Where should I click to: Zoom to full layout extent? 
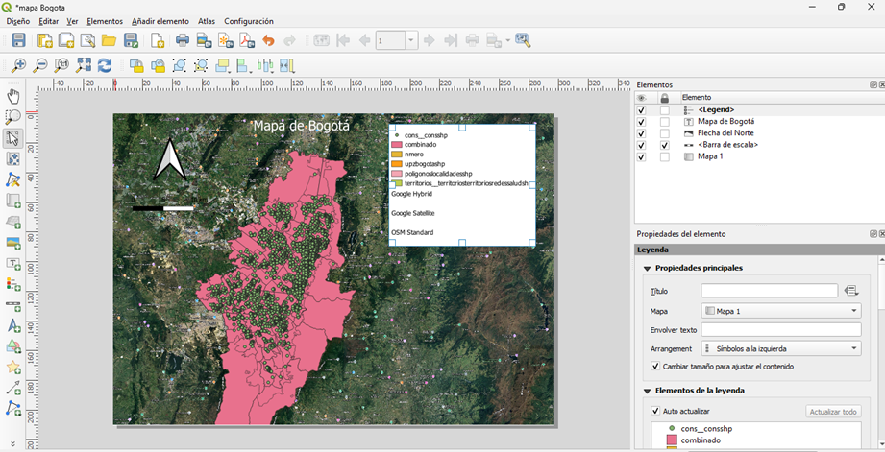point(83,65)
